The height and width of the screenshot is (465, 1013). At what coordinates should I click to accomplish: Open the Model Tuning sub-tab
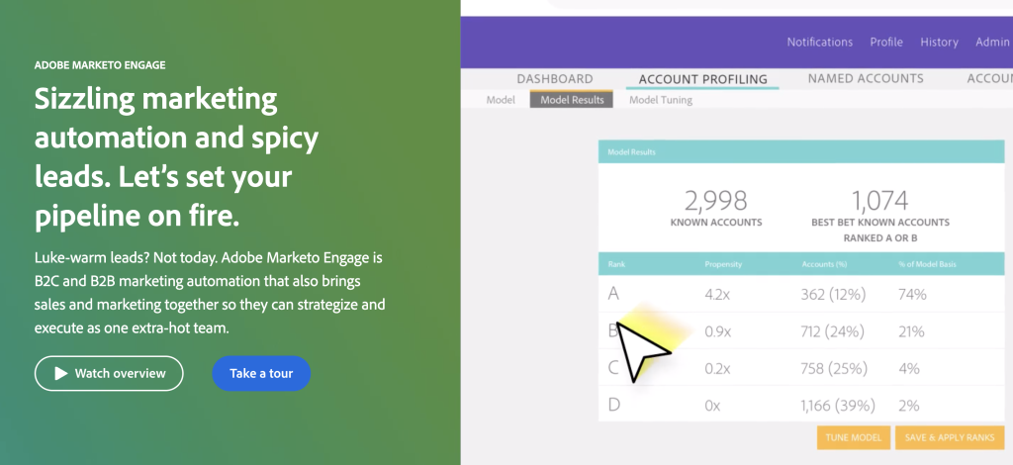click(660, 100)
